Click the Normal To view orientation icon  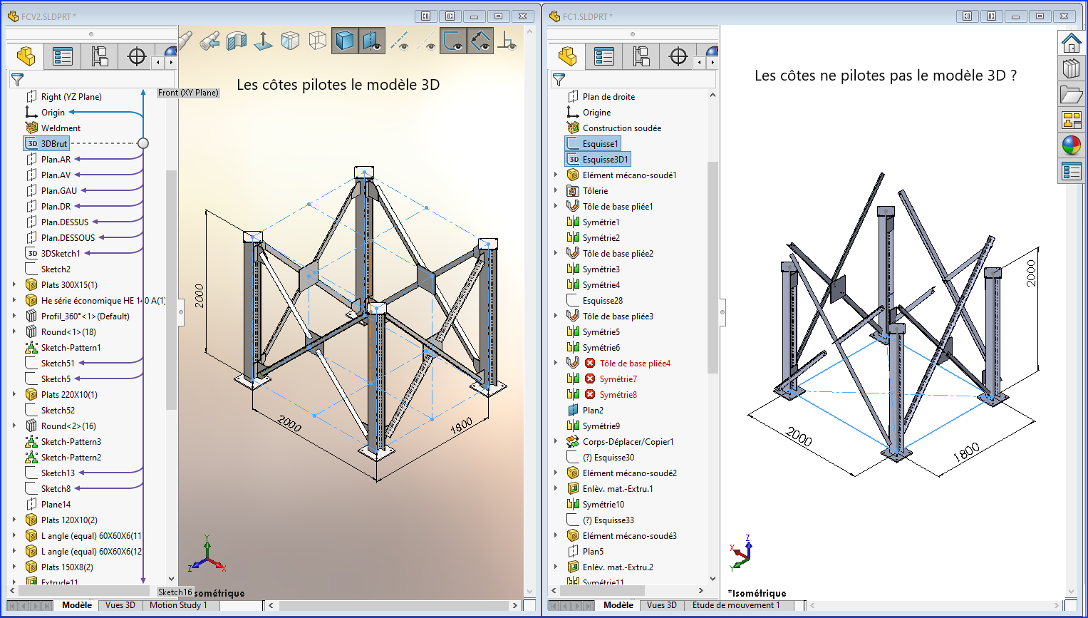coord(263,41)
